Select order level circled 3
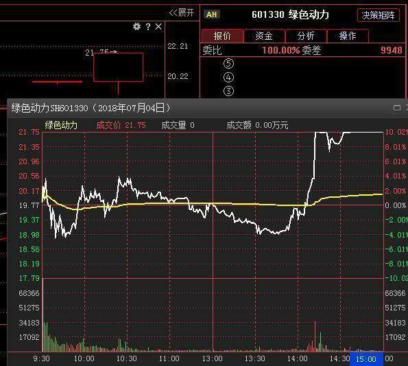408x366 pixels. (229, 91)
